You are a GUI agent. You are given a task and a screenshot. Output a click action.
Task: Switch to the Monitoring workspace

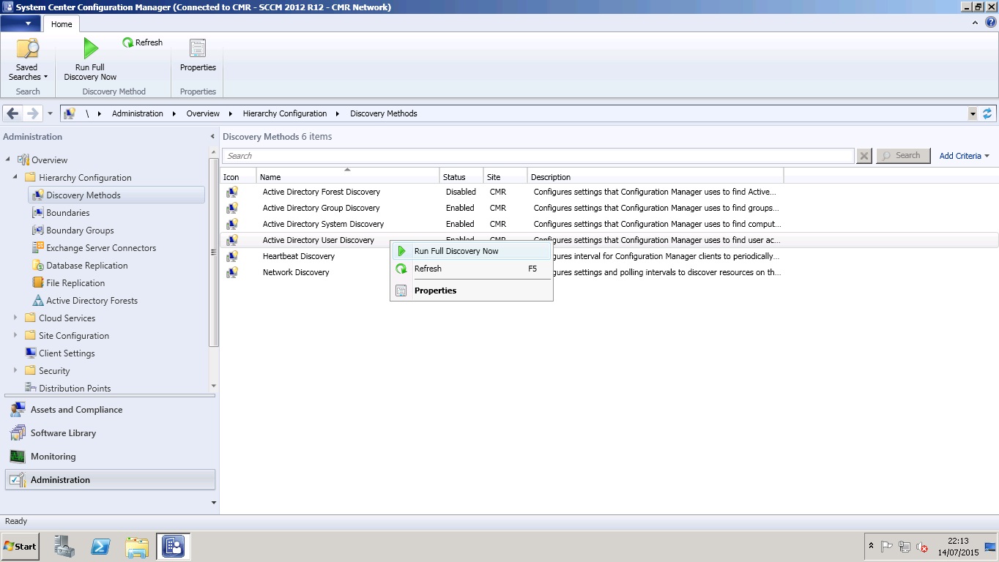pos(53,457)
